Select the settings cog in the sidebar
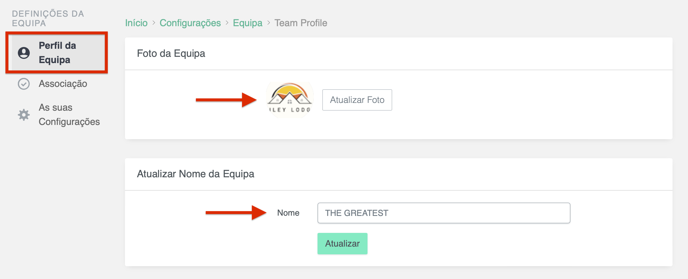 (x=23, y=115)
